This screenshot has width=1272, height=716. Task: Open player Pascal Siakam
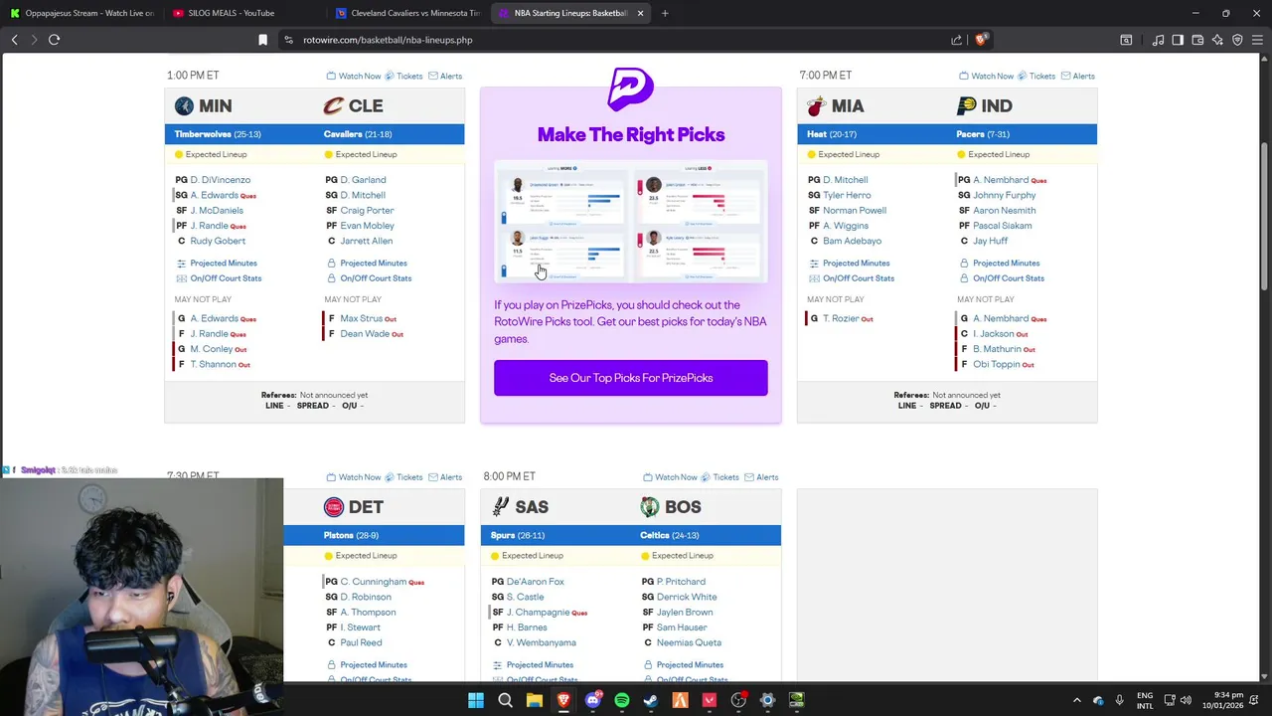pyautogui.click(x=1002, y=226)
